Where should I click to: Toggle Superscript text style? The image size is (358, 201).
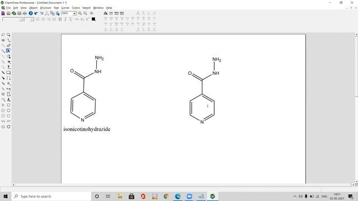coord(88,20)
